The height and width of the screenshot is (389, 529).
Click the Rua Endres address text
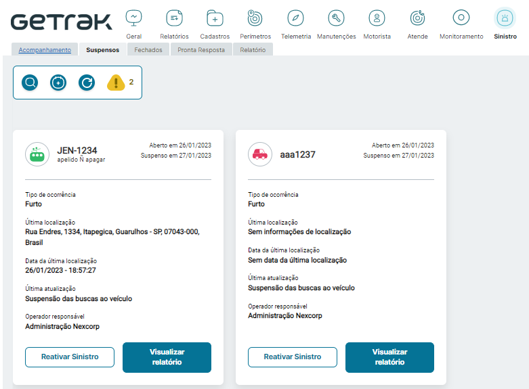[112, 237]
